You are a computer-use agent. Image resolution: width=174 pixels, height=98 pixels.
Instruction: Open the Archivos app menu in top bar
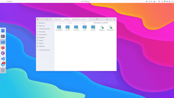pos(9,1)
